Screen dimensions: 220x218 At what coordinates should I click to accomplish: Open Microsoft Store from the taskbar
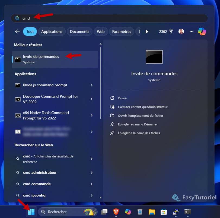tap(163, 211)
